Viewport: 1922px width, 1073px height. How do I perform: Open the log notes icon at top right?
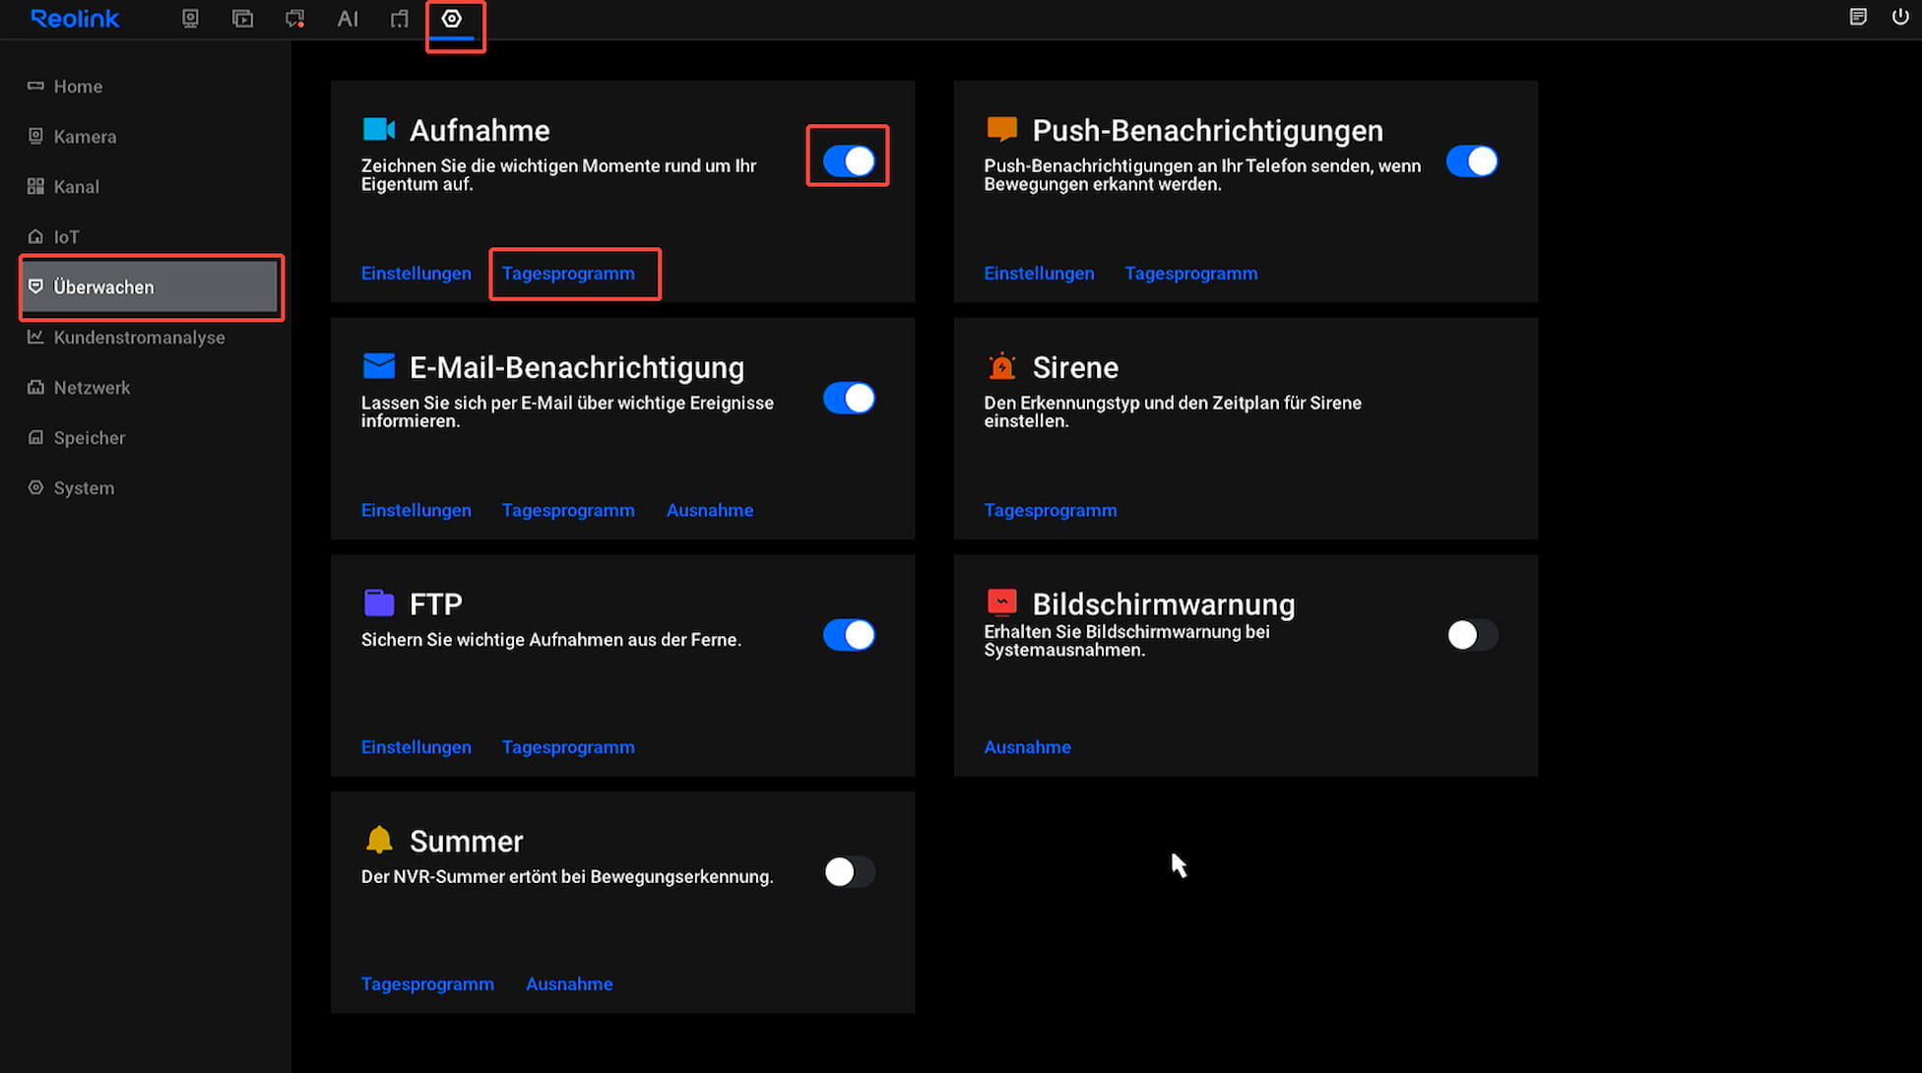point(1858,17)
